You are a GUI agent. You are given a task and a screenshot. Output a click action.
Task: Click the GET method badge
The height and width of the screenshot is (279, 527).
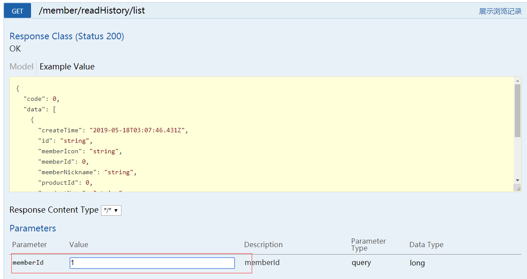point(17,11)
